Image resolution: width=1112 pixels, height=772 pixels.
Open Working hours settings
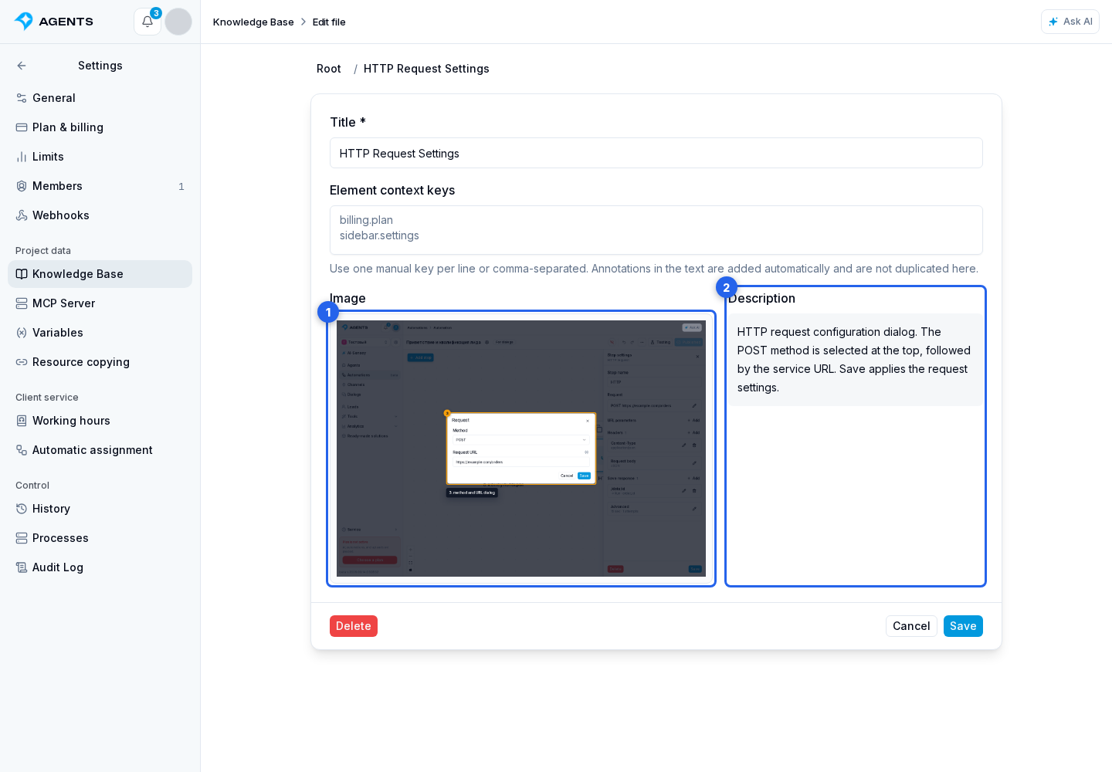pyautogui.click(x=100, y=421)
